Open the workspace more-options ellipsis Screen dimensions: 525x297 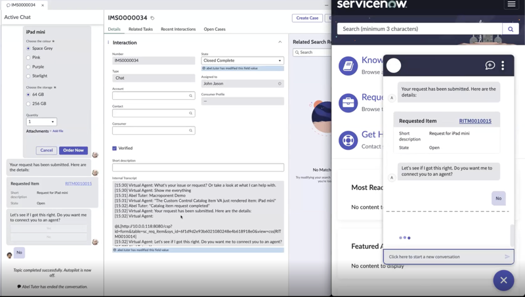pos(326,5)
